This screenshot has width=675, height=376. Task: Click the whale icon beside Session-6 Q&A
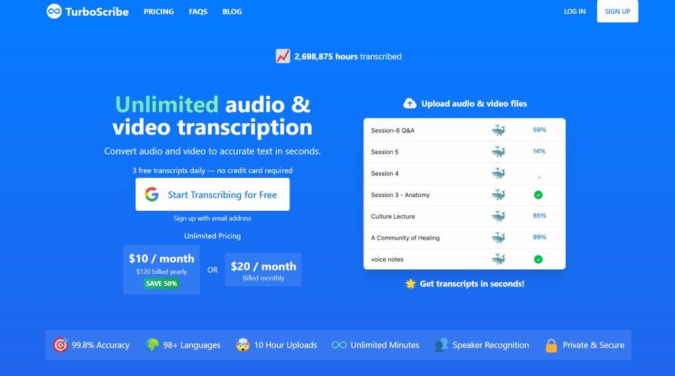pos(498,130)
